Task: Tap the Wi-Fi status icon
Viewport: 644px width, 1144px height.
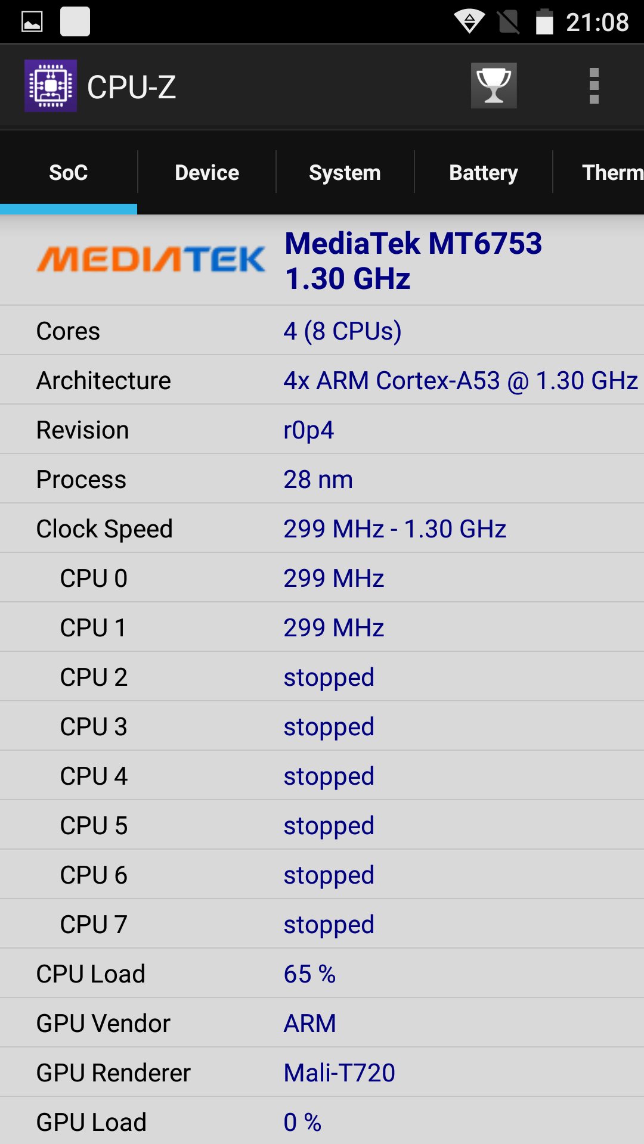Action: 469,22
